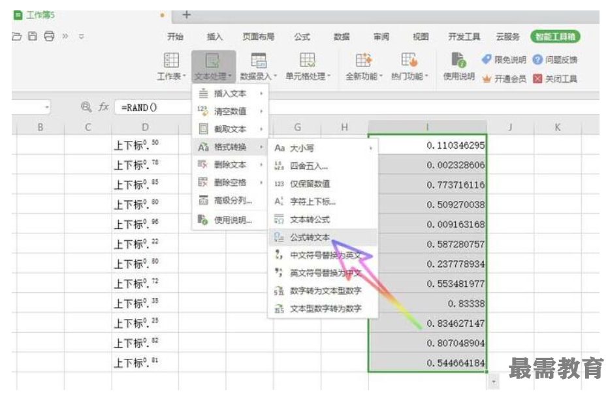This screenshot has width=608, height=394.
Task: Switch to the 公式 ribbon tab
Action: (302, 37)
